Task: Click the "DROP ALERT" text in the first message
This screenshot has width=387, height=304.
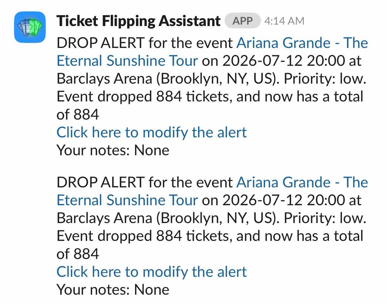Action: tap(100, 43)
